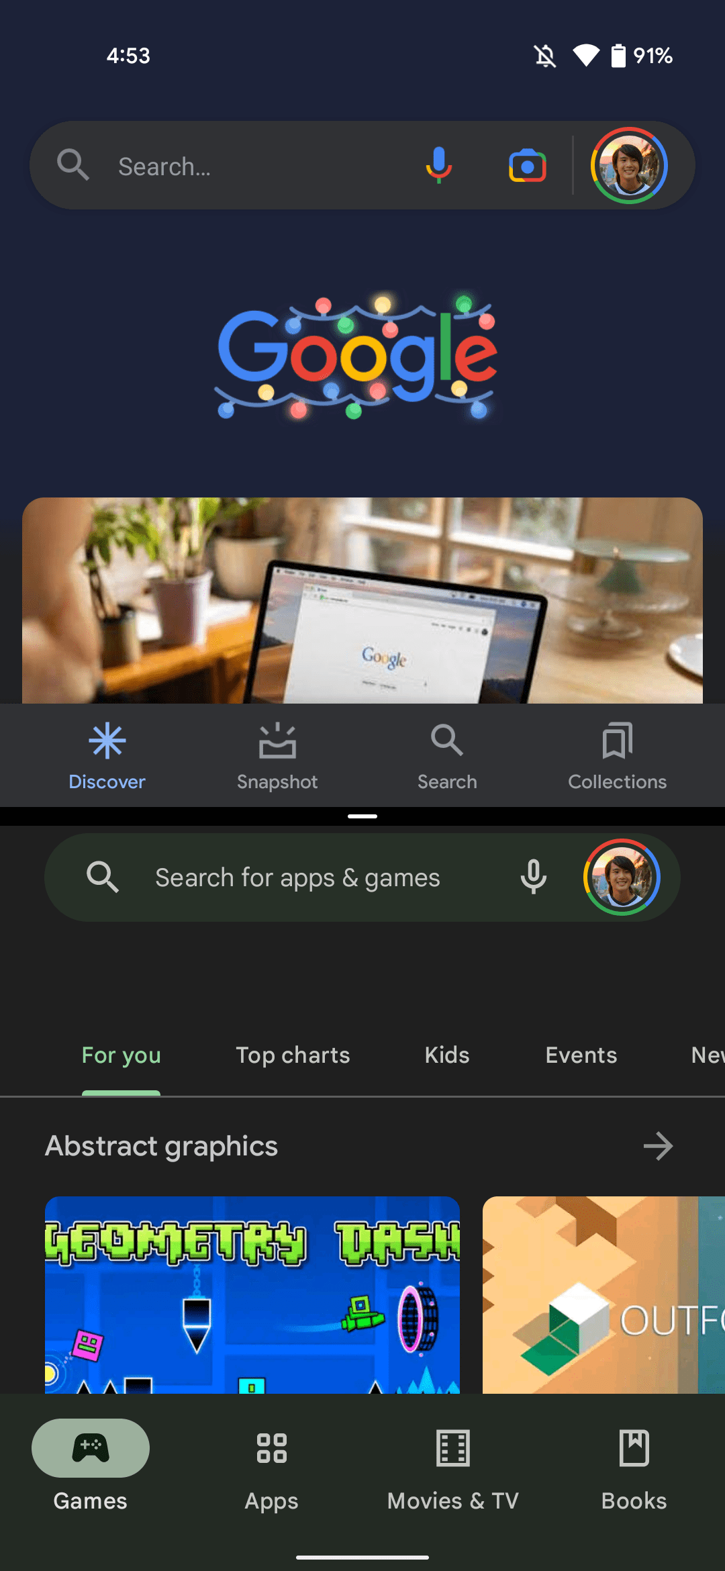Open the Snapshot tab
Screen dimensions: 725x1571
277,756
